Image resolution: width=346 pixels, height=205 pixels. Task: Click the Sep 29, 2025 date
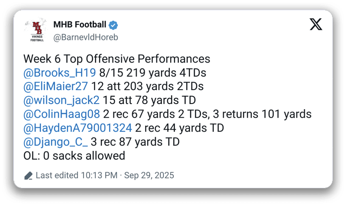point(149,175)
